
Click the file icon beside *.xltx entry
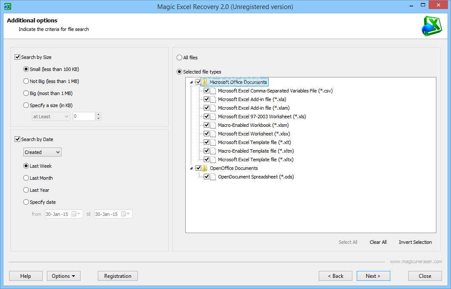pyautogui.click(x=213, y=160)
